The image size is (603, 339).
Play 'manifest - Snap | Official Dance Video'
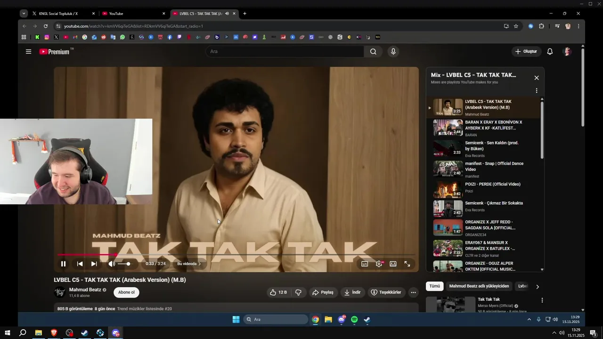(483, 169)
